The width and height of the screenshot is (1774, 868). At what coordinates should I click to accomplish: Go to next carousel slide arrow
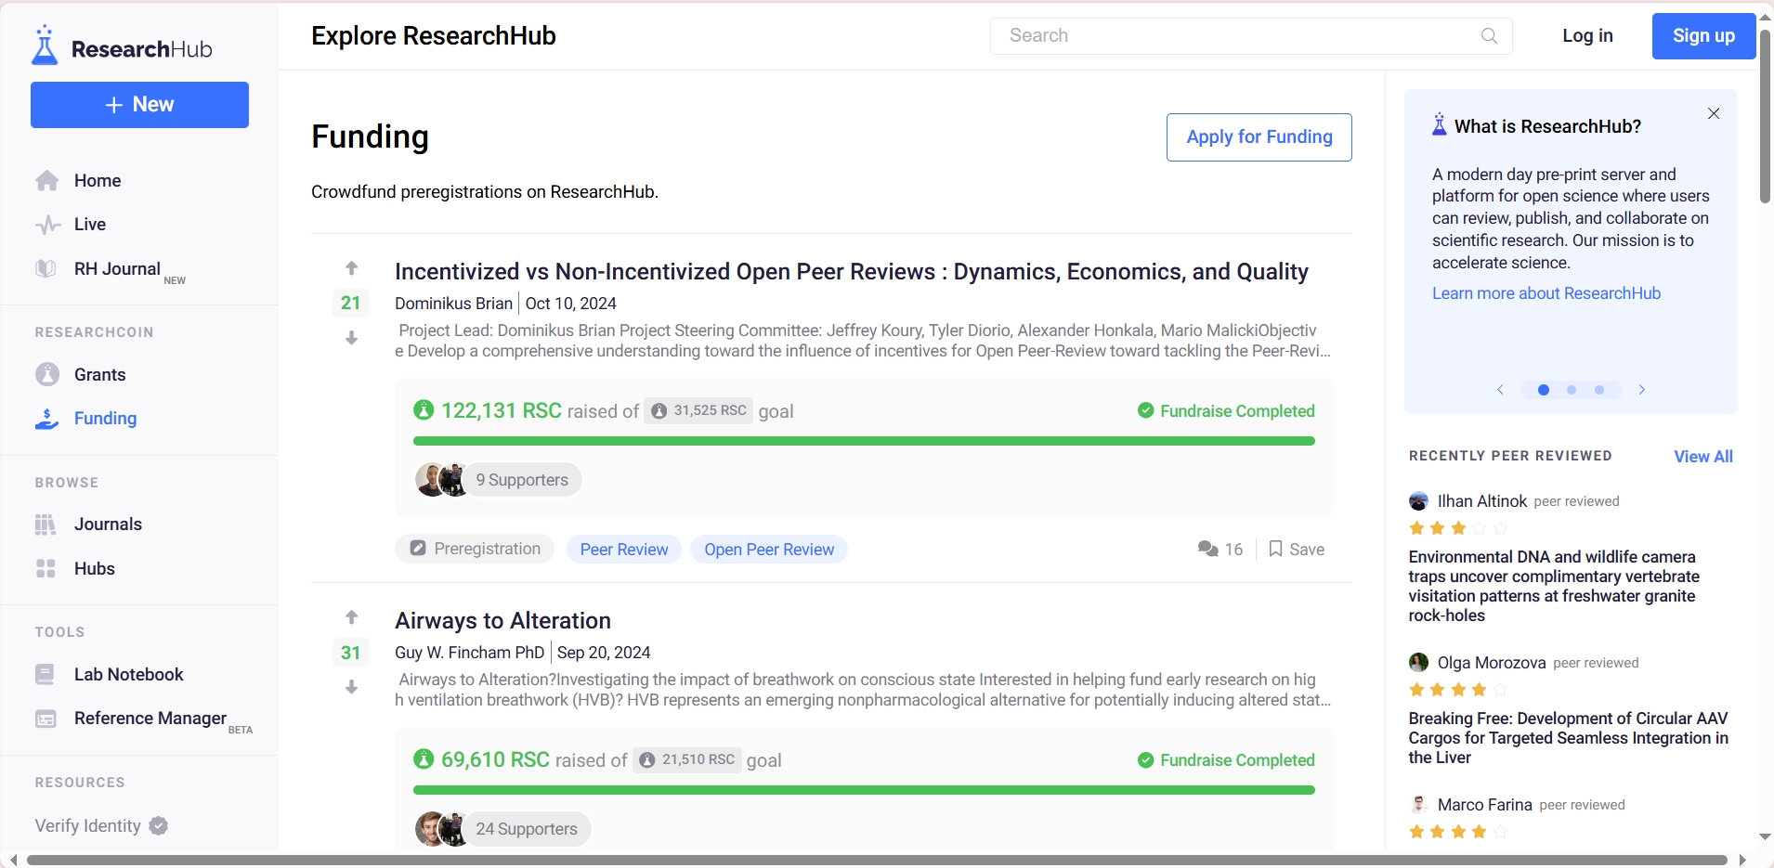click(x=1642, y=390)
